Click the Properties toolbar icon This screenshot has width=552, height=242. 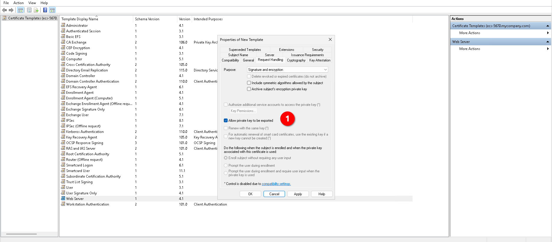click(29, 10)
